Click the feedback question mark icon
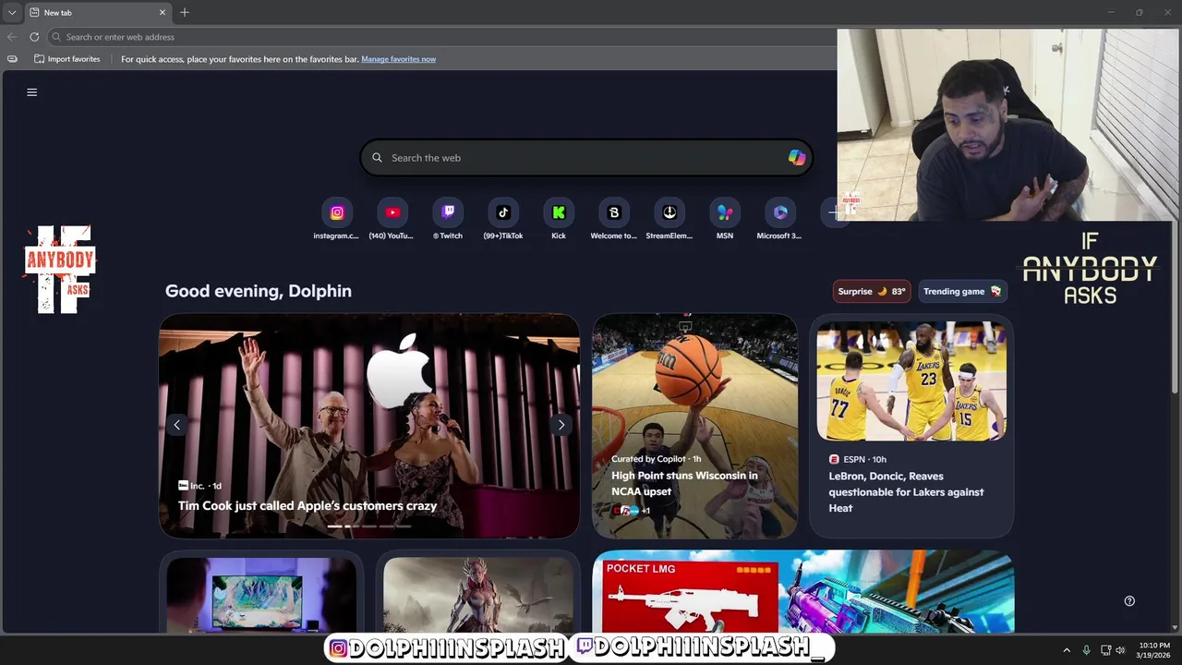 [1129, 600]
